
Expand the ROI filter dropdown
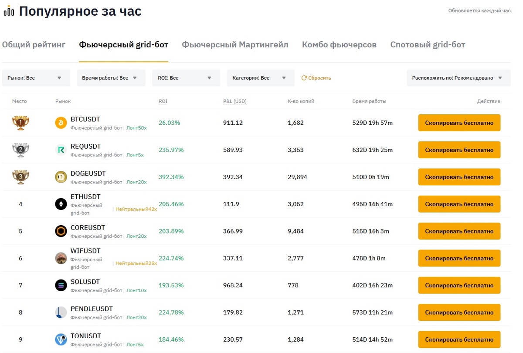(x=186, y=77)
